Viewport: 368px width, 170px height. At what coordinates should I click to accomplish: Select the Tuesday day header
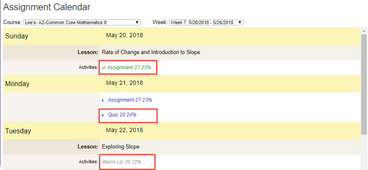(18, 131)
